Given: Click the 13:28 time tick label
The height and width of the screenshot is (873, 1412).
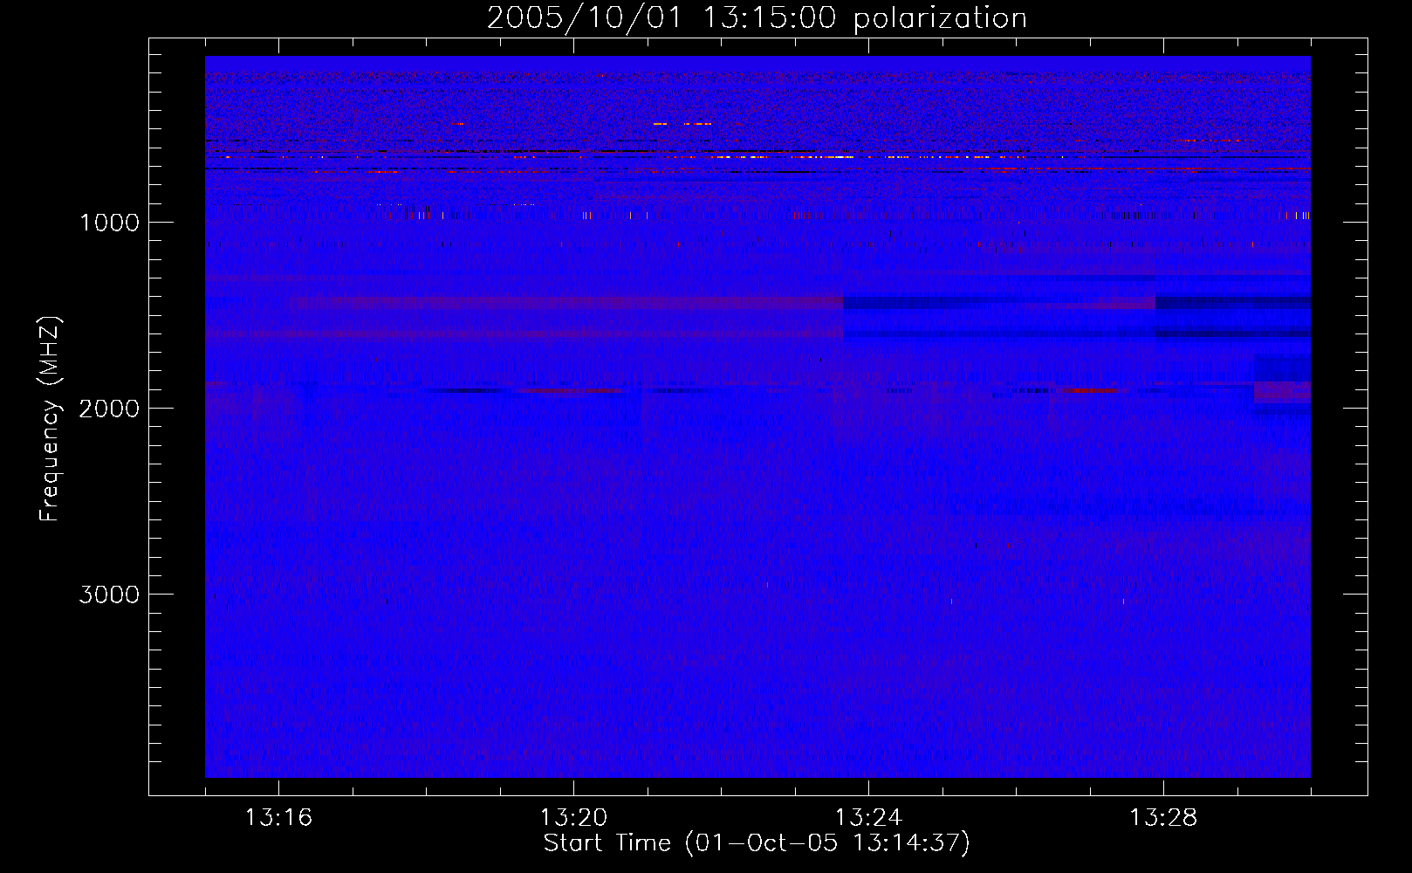Looking at the screenshot, I should (1163, 818).
